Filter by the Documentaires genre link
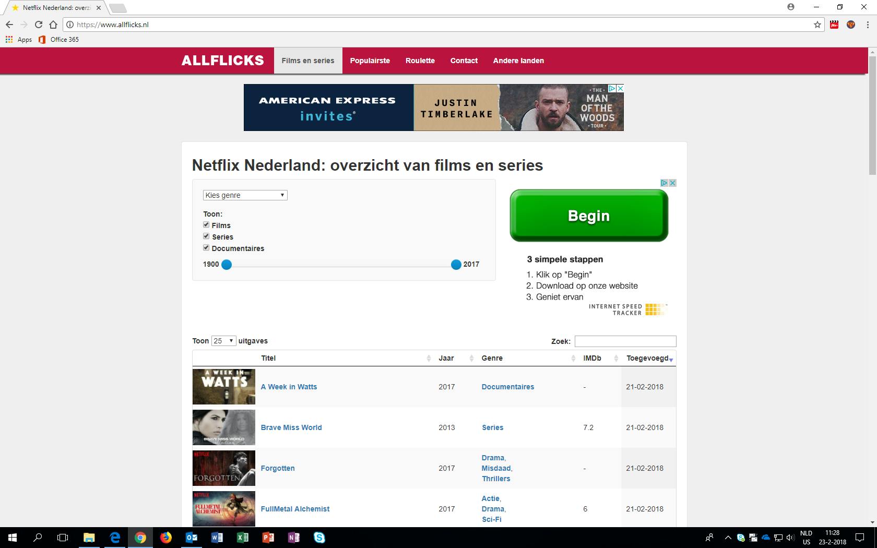 click(508, 387)
